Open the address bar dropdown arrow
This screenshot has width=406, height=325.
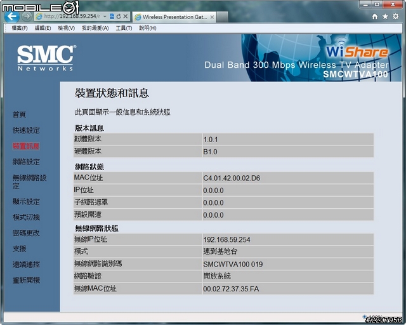(105, 17)
